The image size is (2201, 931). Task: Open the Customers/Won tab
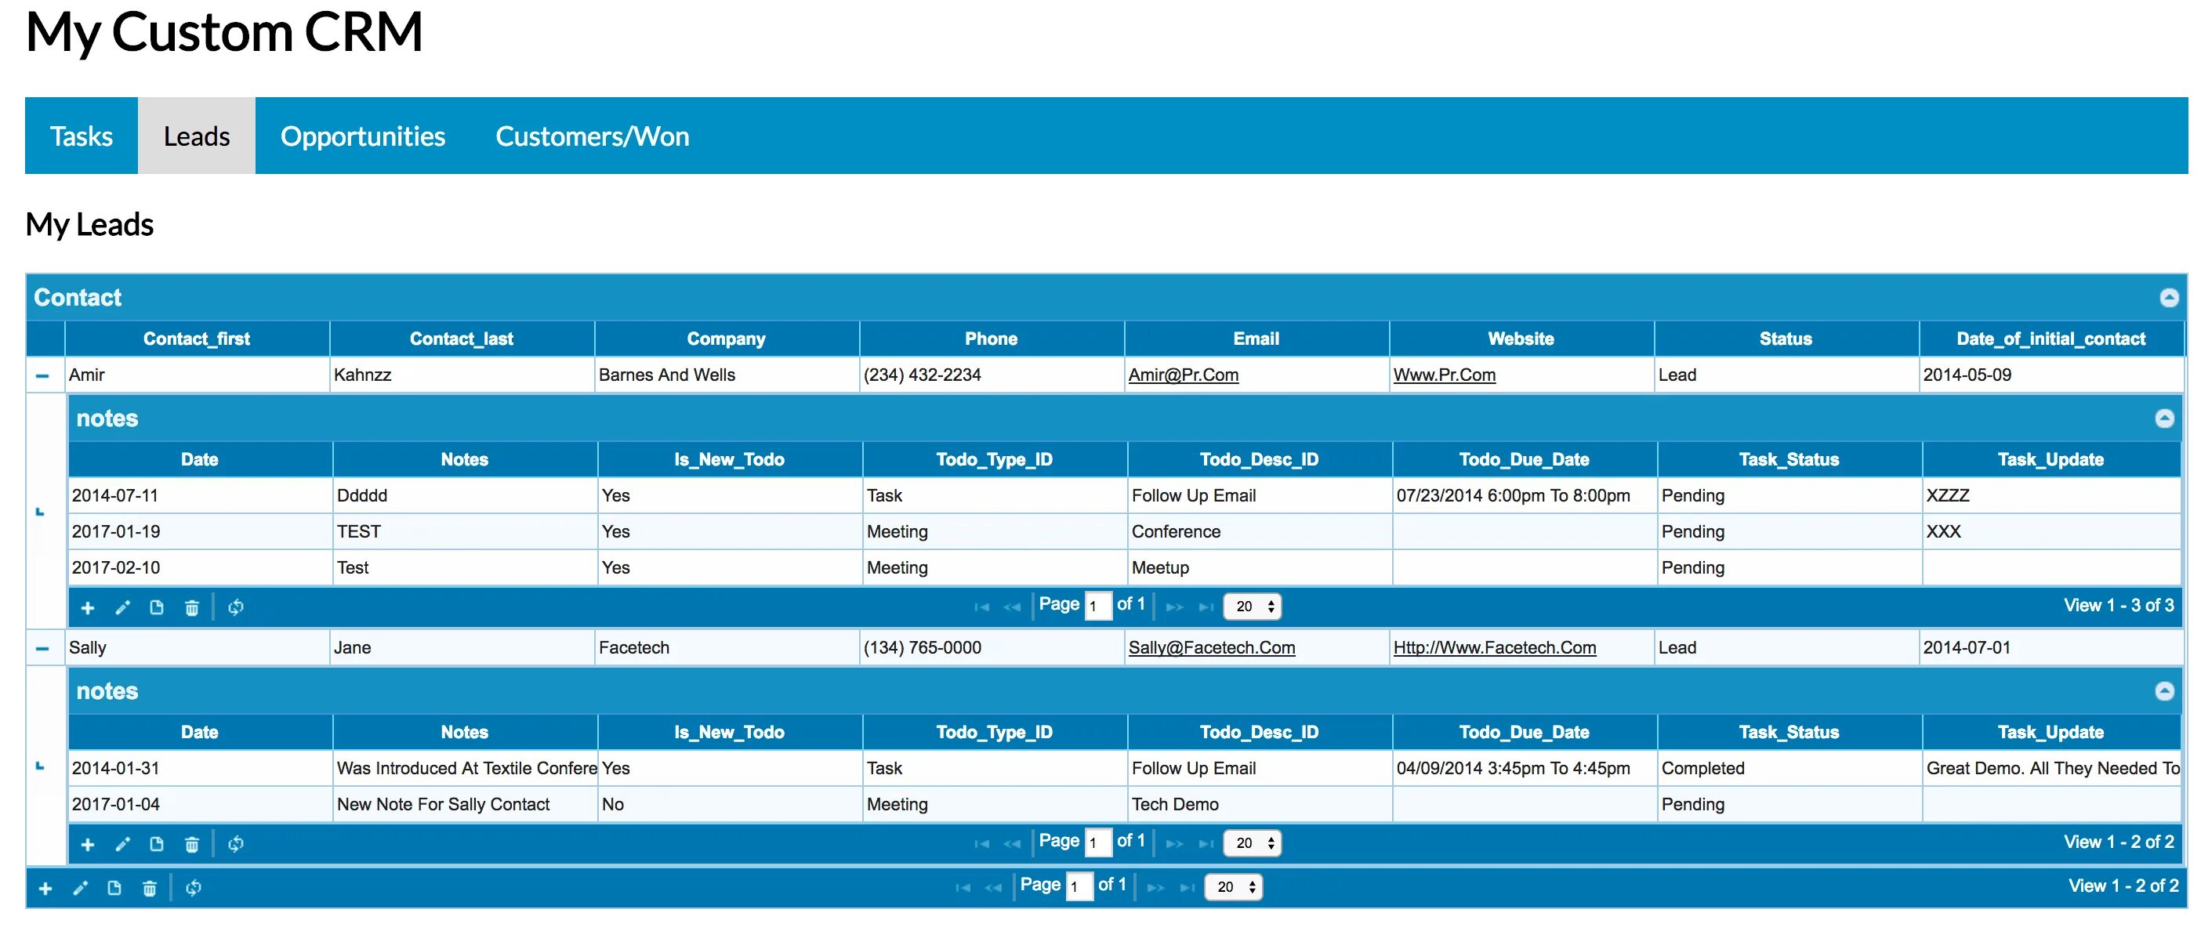click(x=591, y=136)
